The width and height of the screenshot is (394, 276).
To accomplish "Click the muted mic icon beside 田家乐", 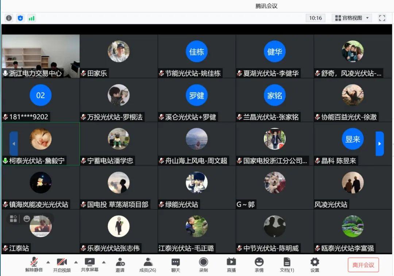I will [84, 73].
